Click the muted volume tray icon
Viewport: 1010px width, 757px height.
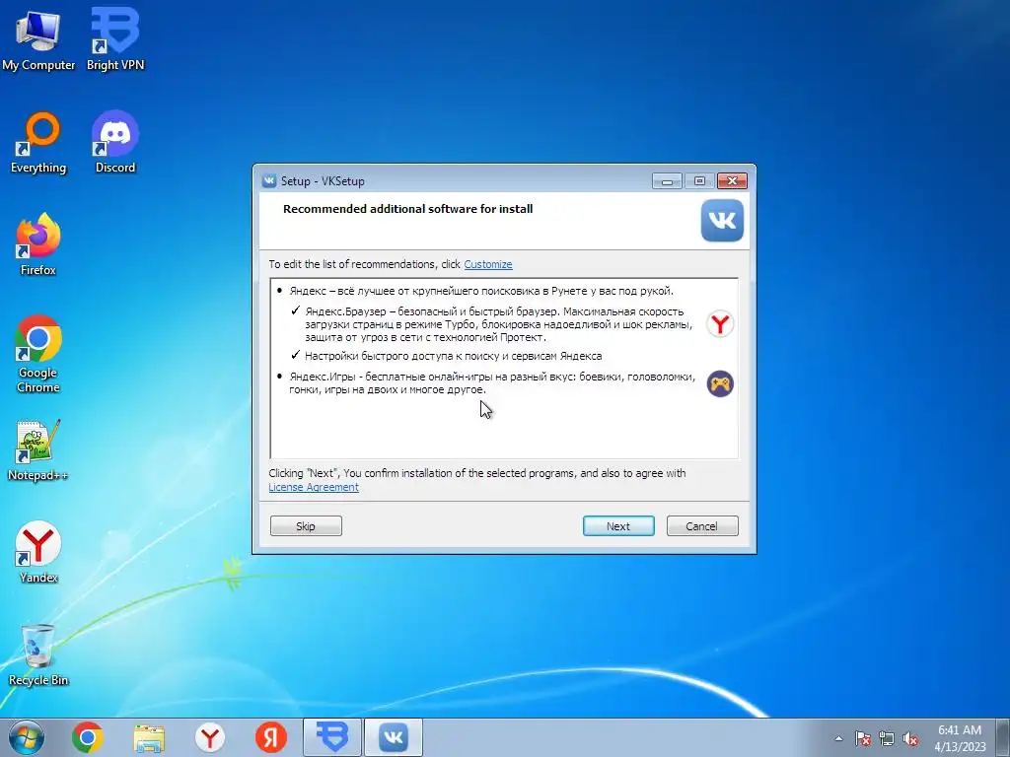910,738
